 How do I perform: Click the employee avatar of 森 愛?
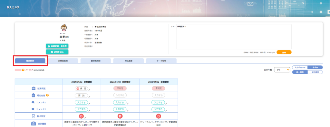(63, 28)
